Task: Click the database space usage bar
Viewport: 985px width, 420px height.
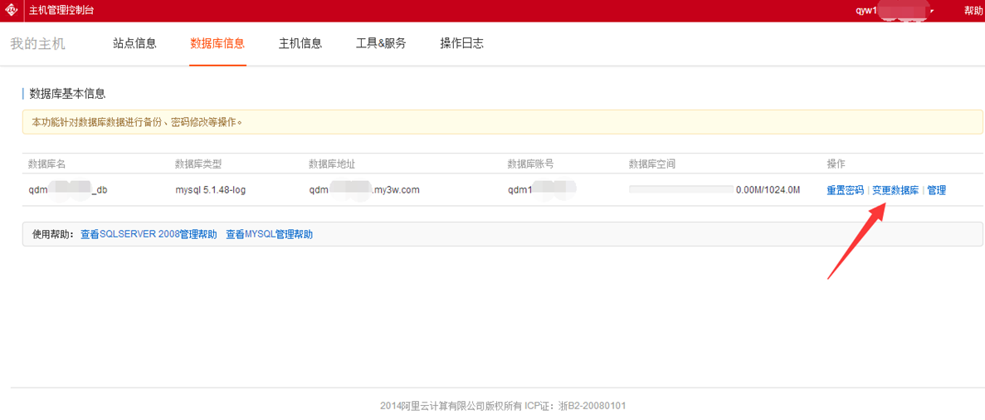Action: coord(680,190)
